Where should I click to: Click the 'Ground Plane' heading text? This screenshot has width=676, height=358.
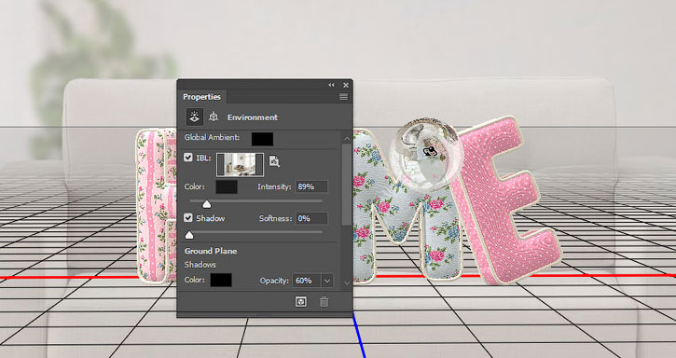pos(211,251)
